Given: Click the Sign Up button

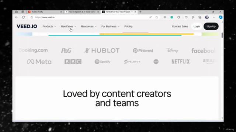Looking at the screenshot, I should pos(211,26).
